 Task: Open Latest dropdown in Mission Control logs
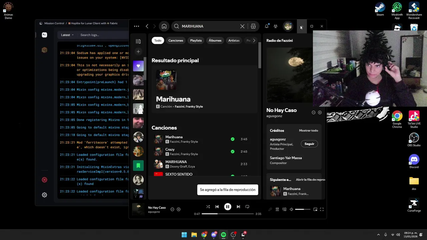tap(67, 35)
